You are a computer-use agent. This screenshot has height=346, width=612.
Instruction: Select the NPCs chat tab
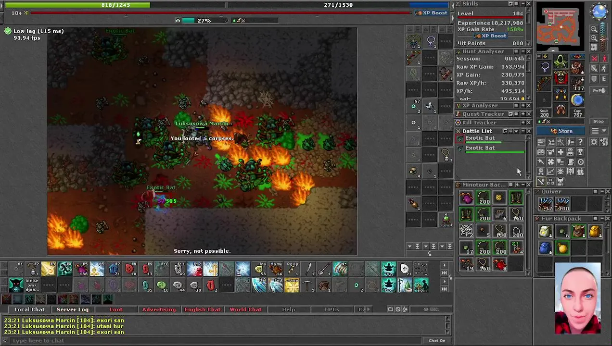point(331,309)
